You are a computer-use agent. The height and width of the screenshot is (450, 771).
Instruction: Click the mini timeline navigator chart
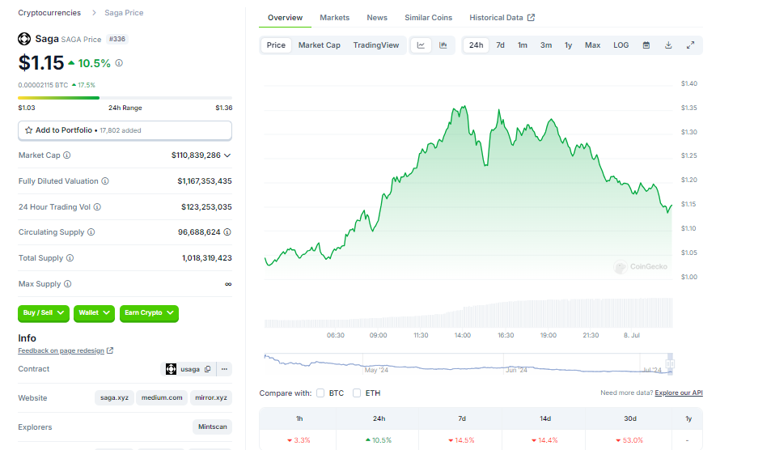(x=468, y=364)
